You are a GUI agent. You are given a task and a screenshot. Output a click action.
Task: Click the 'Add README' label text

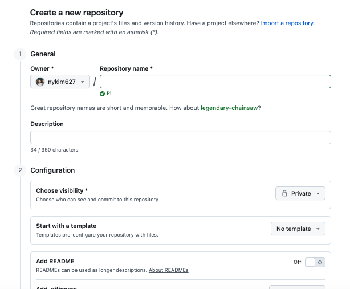pyautogui.click(x=55, y=261)
